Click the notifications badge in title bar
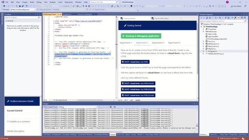The image size is (249, 140). pyautogui.click(x=227, y=2)
